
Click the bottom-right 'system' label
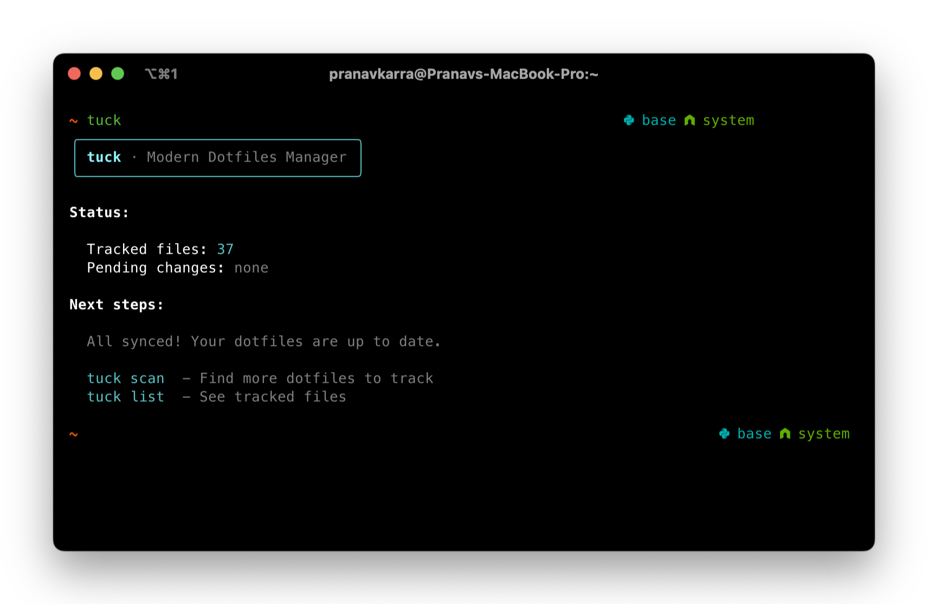coord(824,433)
